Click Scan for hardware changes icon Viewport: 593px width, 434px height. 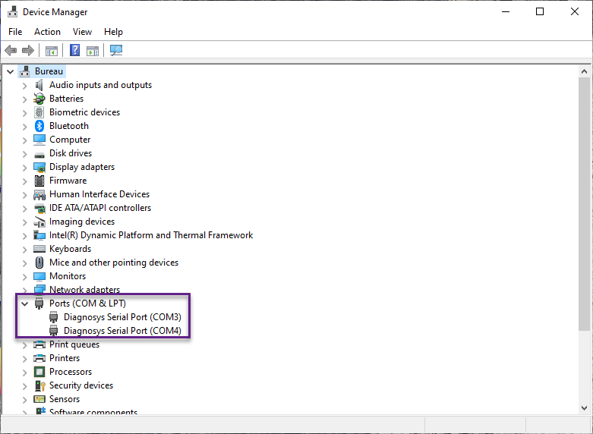click(116, 51)
